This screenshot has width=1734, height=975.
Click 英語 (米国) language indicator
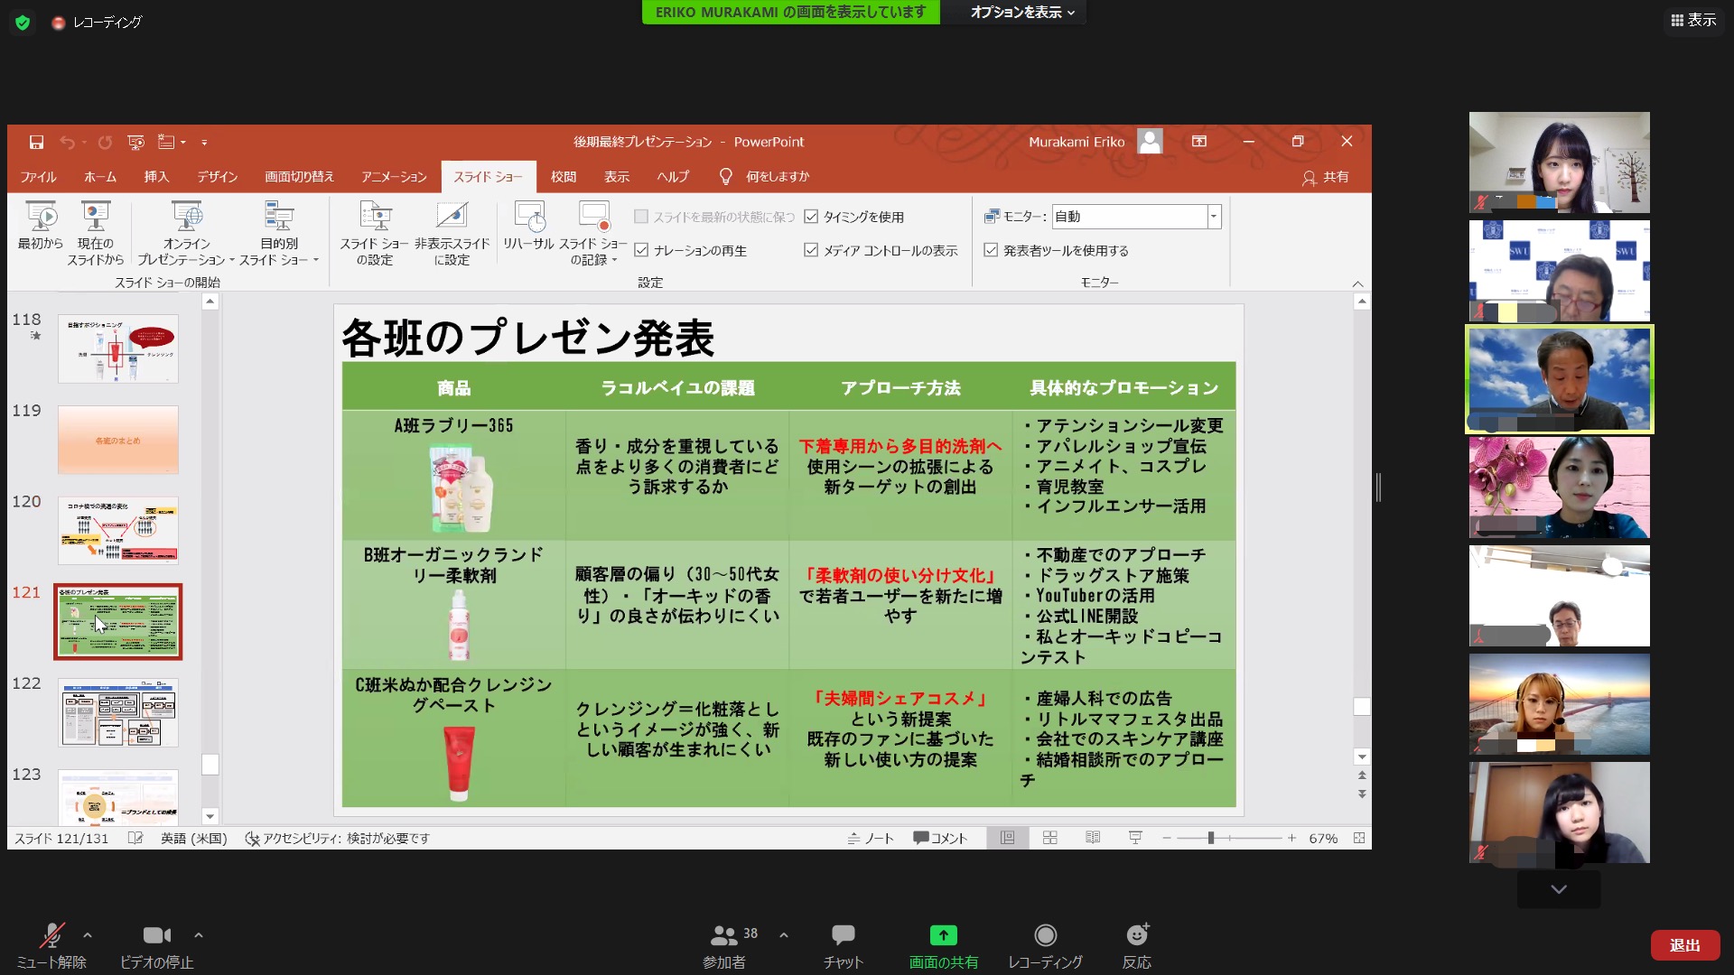pos(193,838)
